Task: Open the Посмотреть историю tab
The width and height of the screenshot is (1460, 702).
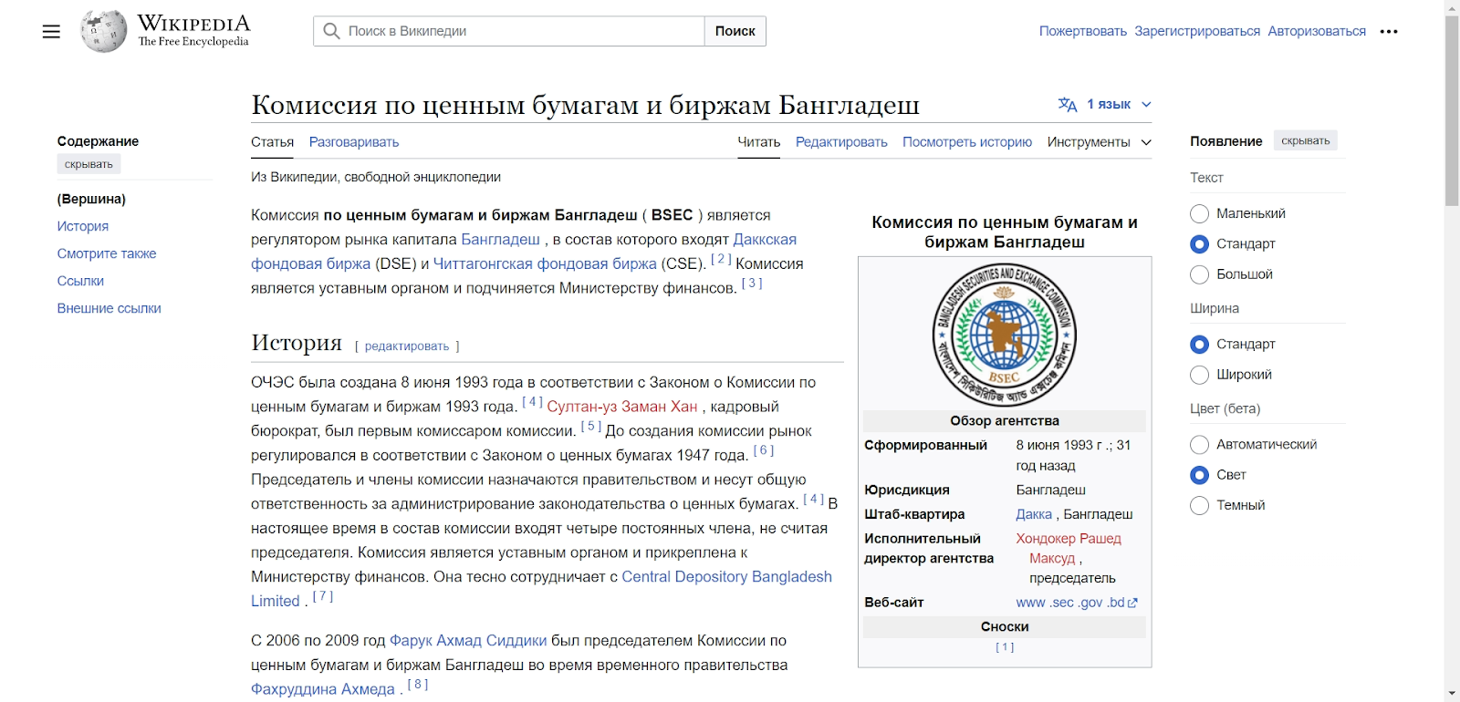Action: click(966, 142)
